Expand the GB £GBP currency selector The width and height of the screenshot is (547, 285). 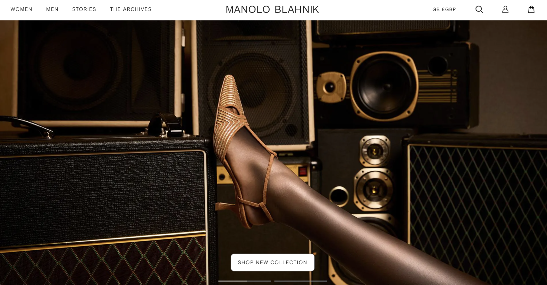(444, 10)
